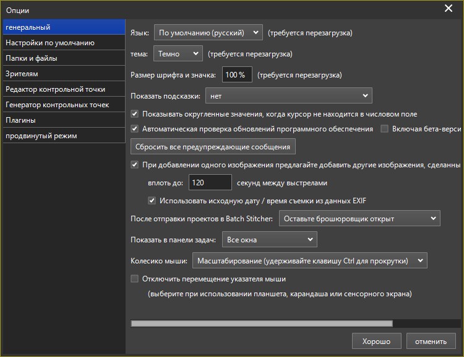This screenshot has width=464, height=357.
Task: Disable Автоматическая проверка обновлений checkbox
Action: click(x=135, y=128)
